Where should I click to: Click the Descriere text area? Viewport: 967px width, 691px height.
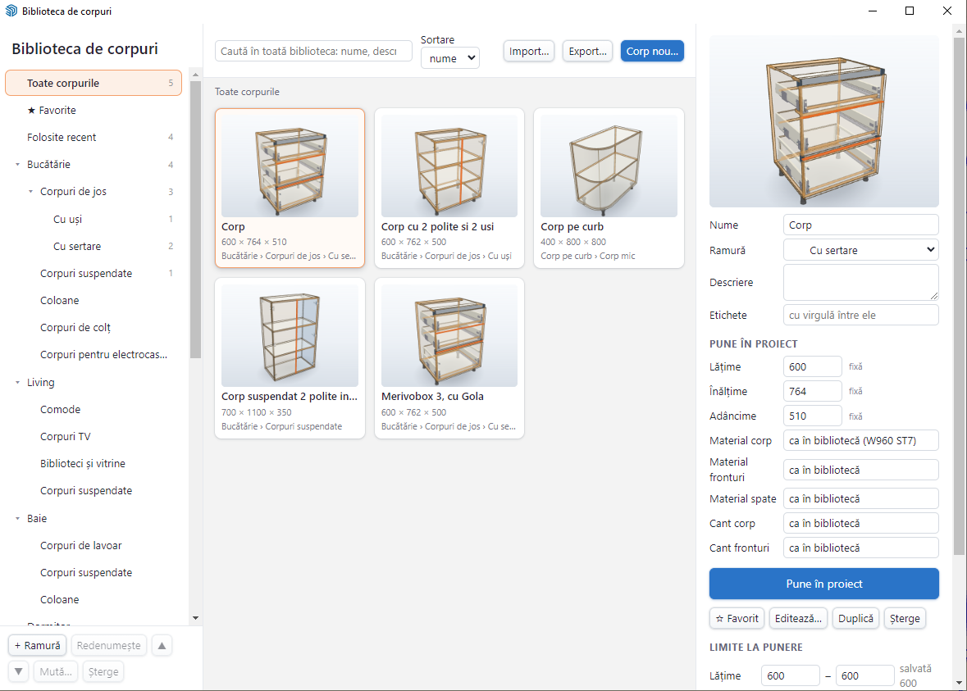point(861,282)
